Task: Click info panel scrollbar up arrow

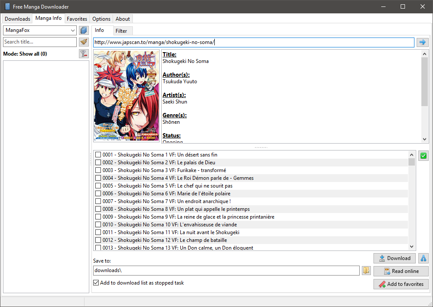Action: coord(425,54)
